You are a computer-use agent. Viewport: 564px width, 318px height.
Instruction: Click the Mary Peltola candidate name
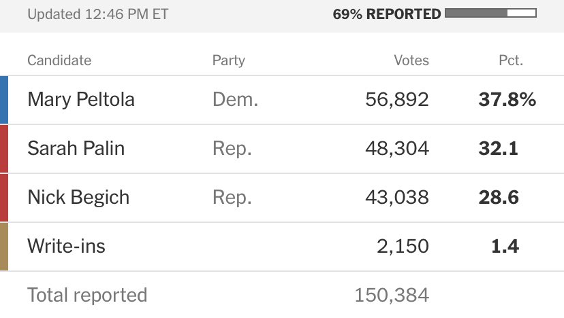[x=81, y=99]
